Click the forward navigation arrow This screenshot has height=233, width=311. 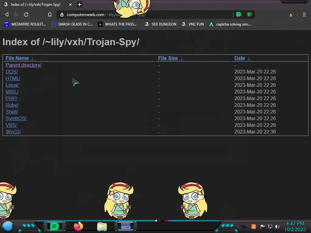(16, 15)
